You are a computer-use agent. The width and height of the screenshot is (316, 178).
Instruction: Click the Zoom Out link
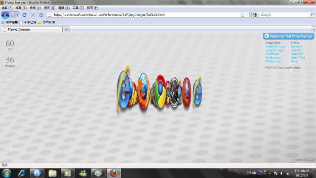(x=298, y=57)
